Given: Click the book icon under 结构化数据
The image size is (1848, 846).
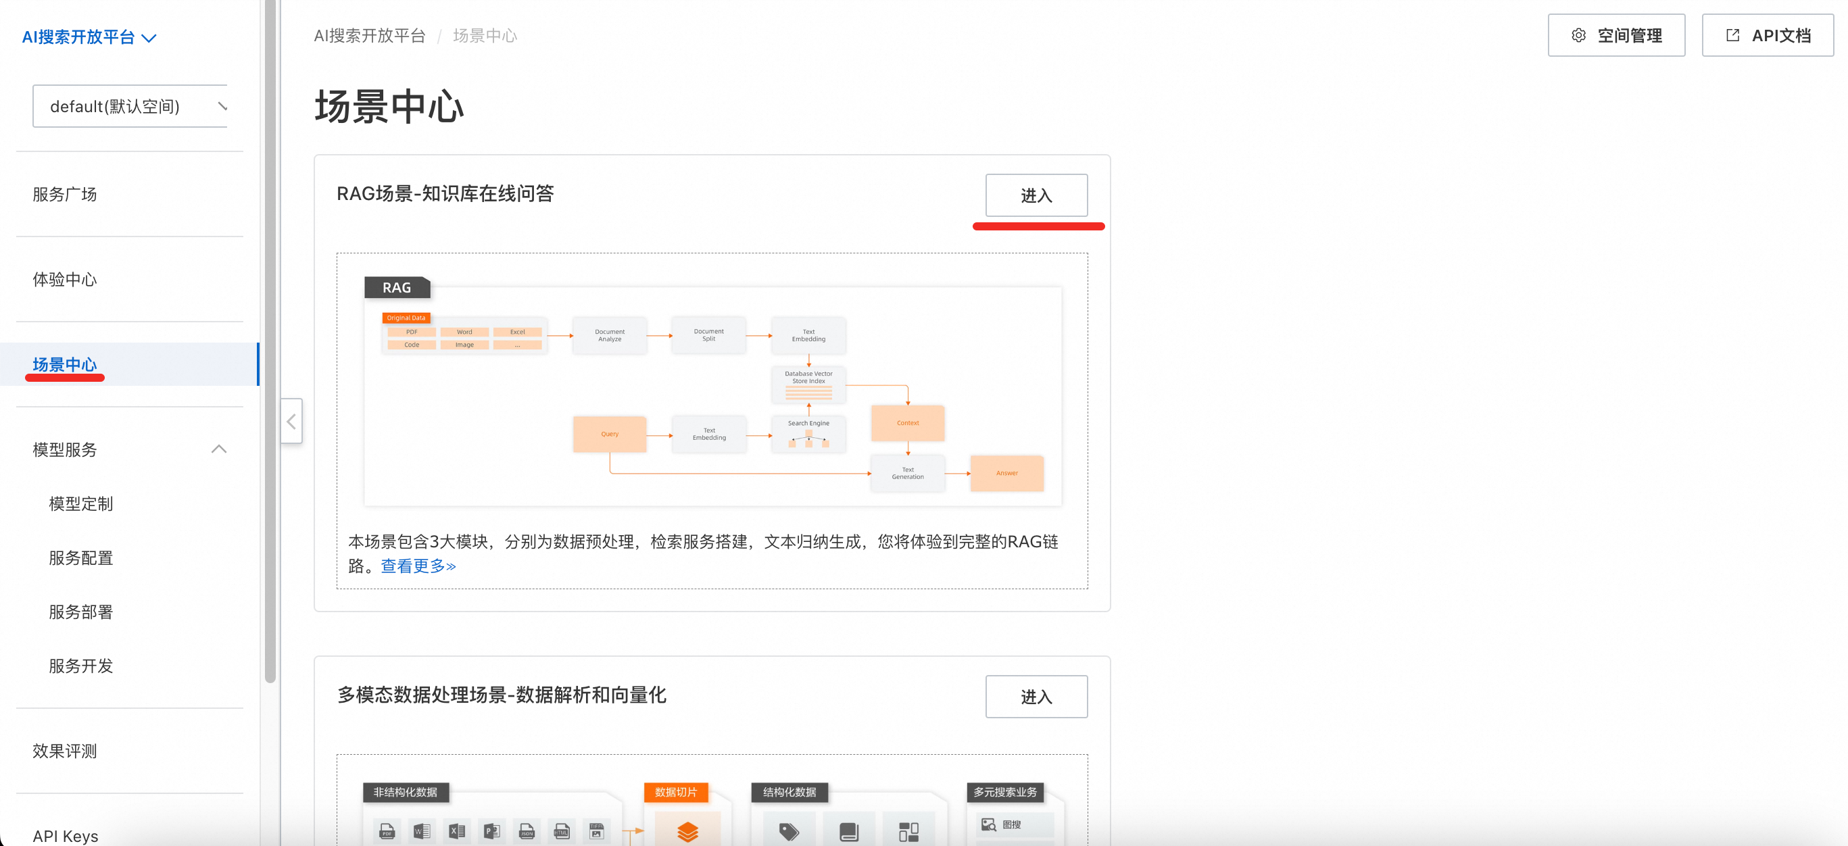Looking at the screenshot, I should coord(849,832).
